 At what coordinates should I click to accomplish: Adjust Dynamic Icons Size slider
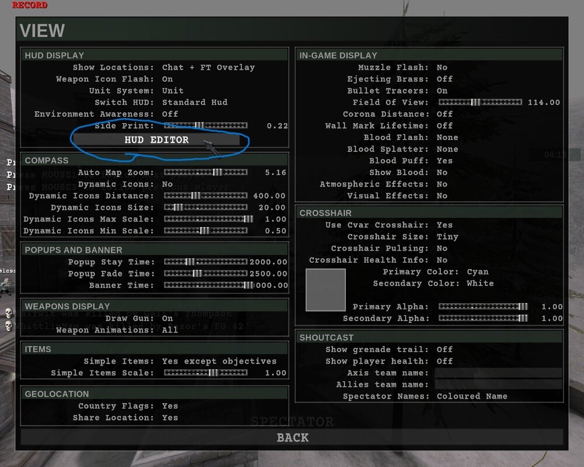coord(206,207)
